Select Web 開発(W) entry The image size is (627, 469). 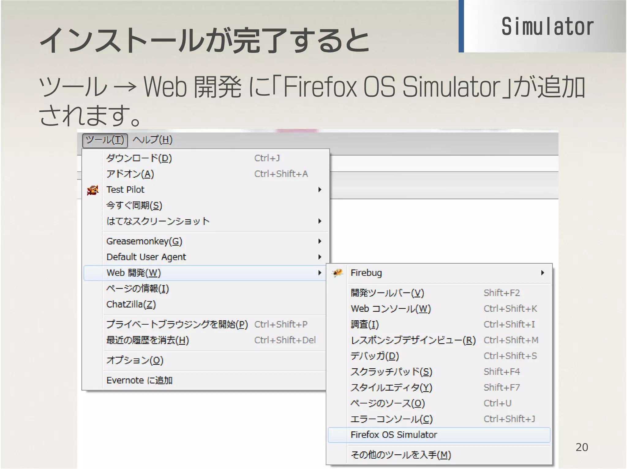(133, 273)
